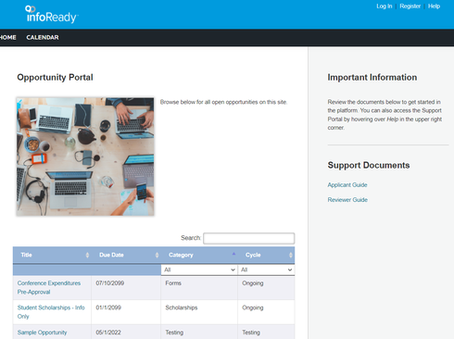Click the Category column header
Screen dimensions: 454x339
point(199,255)
